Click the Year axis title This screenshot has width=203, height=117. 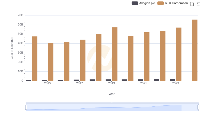coord(111,94)
